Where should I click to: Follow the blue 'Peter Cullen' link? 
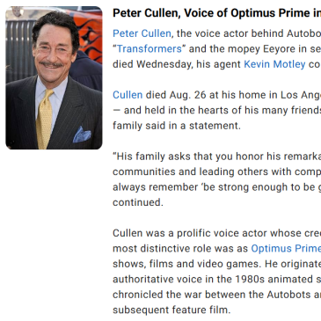click(142, 33)
